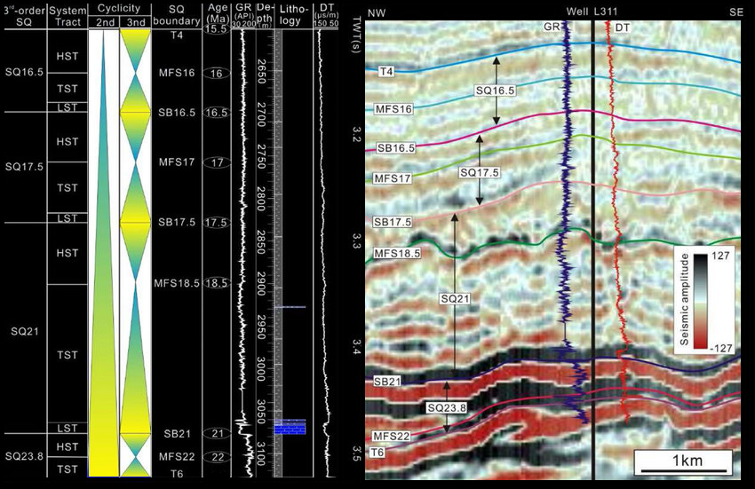755x489 pixels.
Task: Select the SQ17.5 label in 3rd-order SQ column
Action: tap(24, 167)
